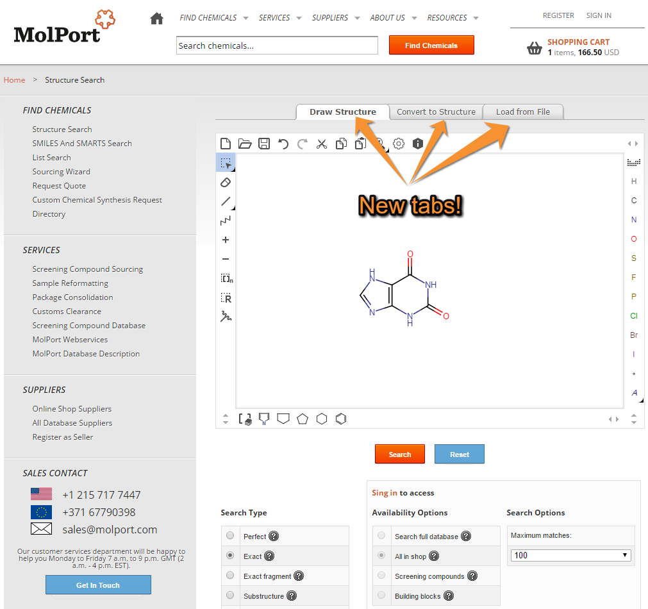
Task: Redo drawing action
Action: (x=303, y=144)
